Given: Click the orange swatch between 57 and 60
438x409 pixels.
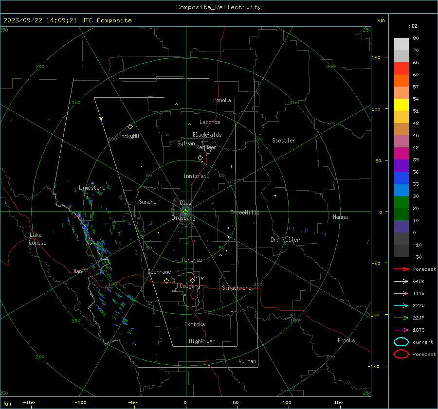Looking at the screenshot, I should pyautogui.click(x=401, y=81).
